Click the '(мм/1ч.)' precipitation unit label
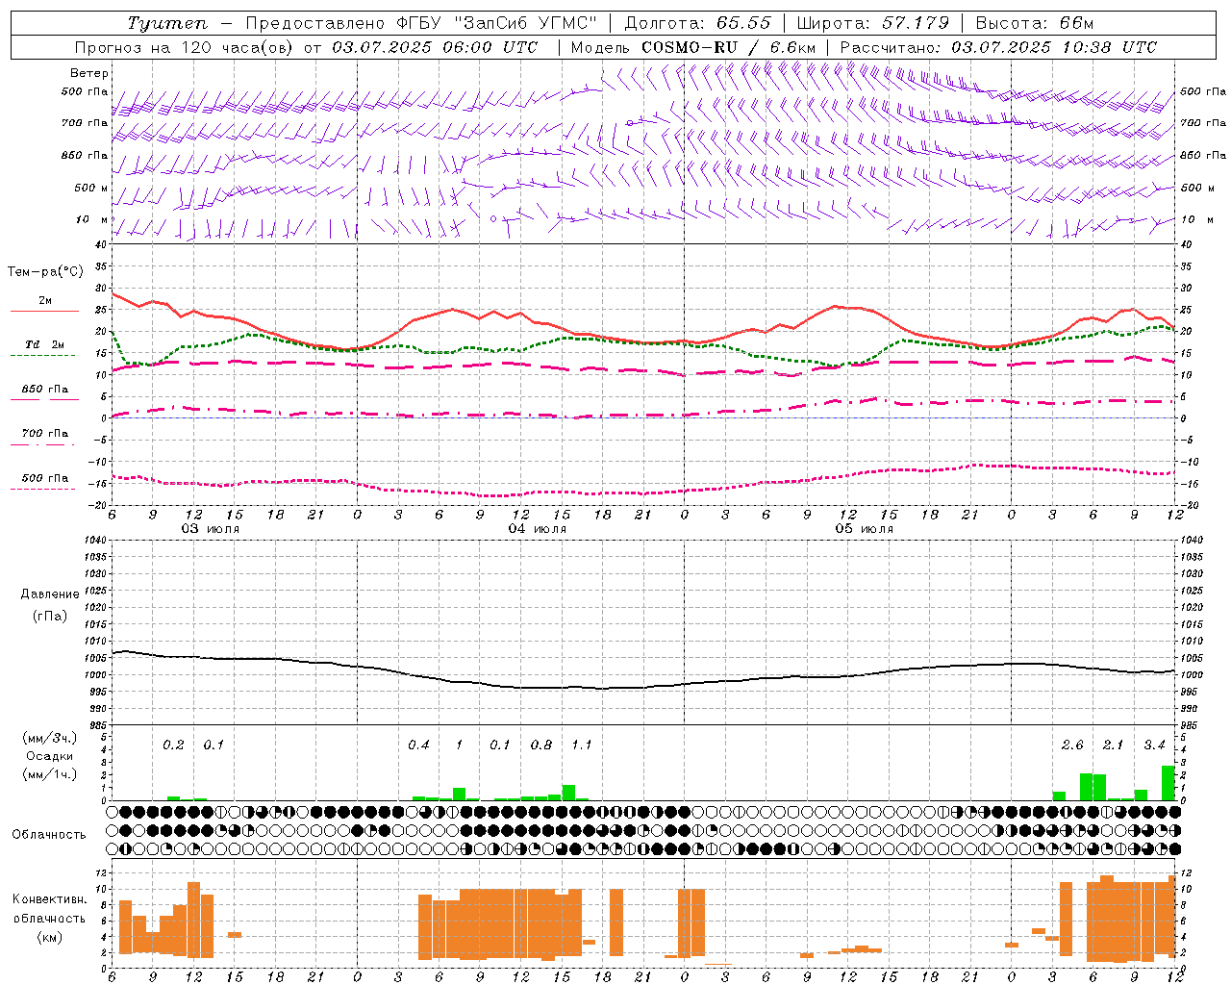This screenshot has width=1231, height=985. pyautogui.click(x=50, y=774)
